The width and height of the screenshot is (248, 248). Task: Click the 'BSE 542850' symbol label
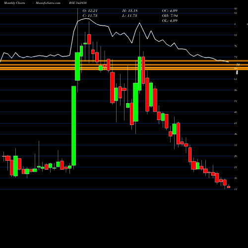coord(78,3)
